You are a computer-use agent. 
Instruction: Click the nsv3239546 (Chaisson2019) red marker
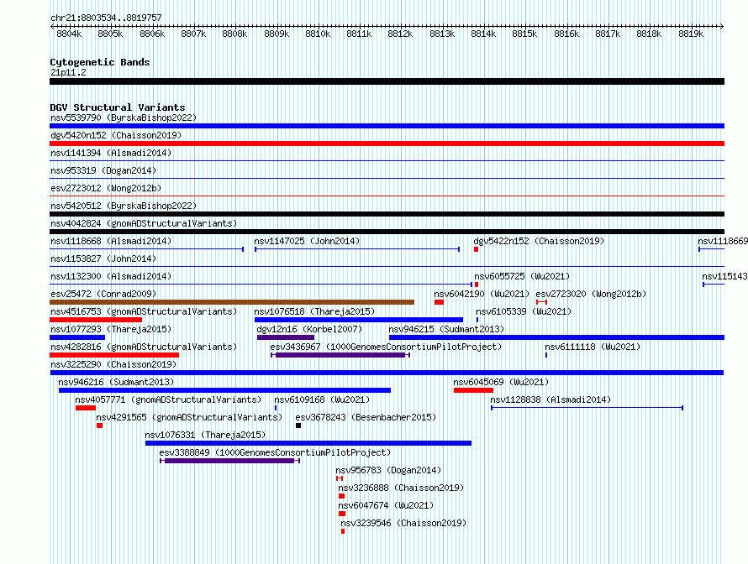[x=343, y=531]
